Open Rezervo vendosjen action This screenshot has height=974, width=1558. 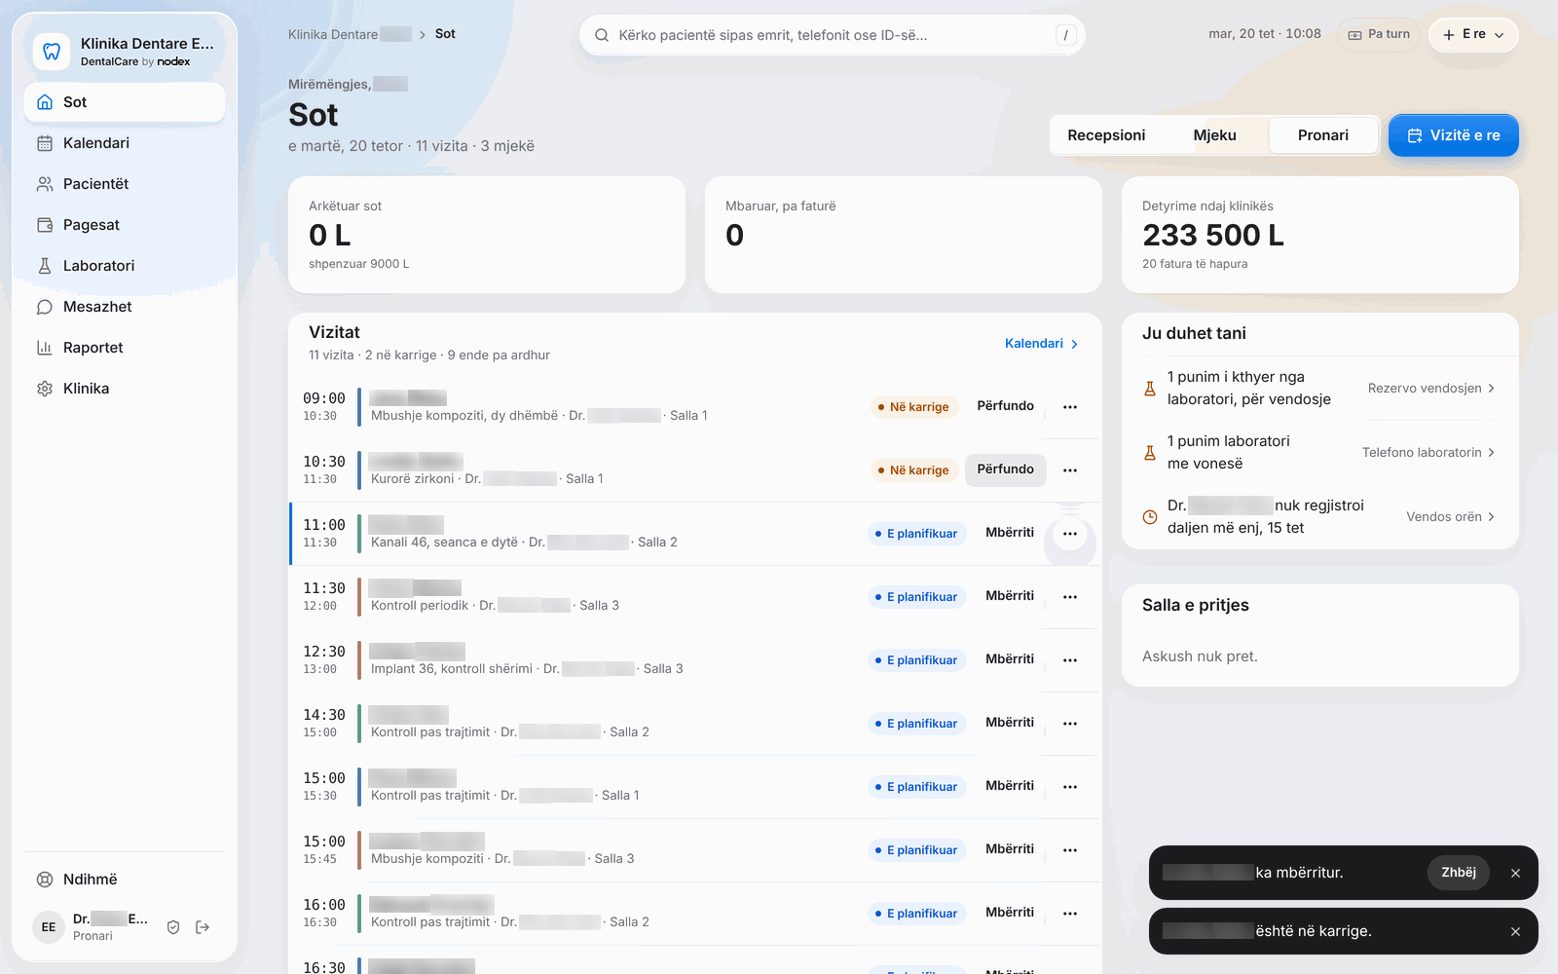point(1431,388)
